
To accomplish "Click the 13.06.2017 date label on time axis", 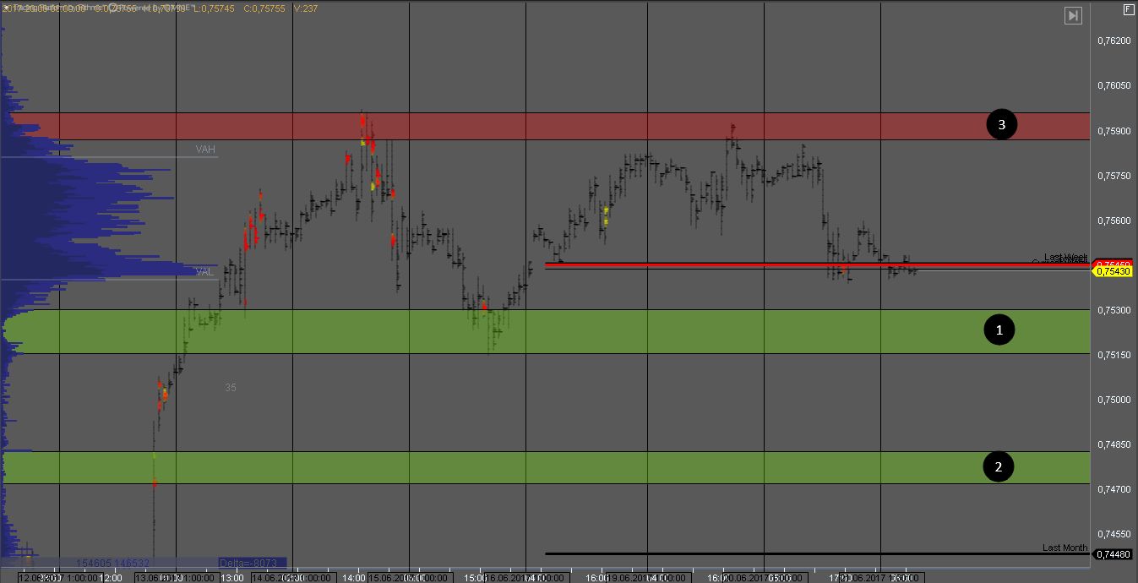I will [148, 578].
